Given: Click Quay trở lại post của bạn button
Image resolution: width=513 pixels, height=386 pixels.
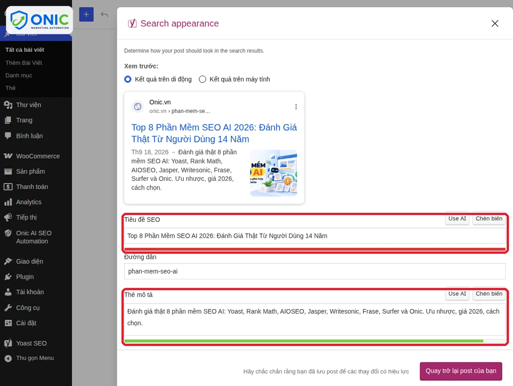Looking at the screenshot, I should pos(461,371).
